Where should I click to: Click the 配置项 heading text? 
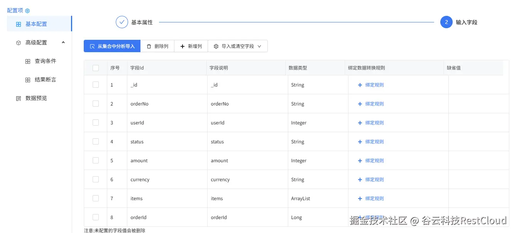click(15, 11)
